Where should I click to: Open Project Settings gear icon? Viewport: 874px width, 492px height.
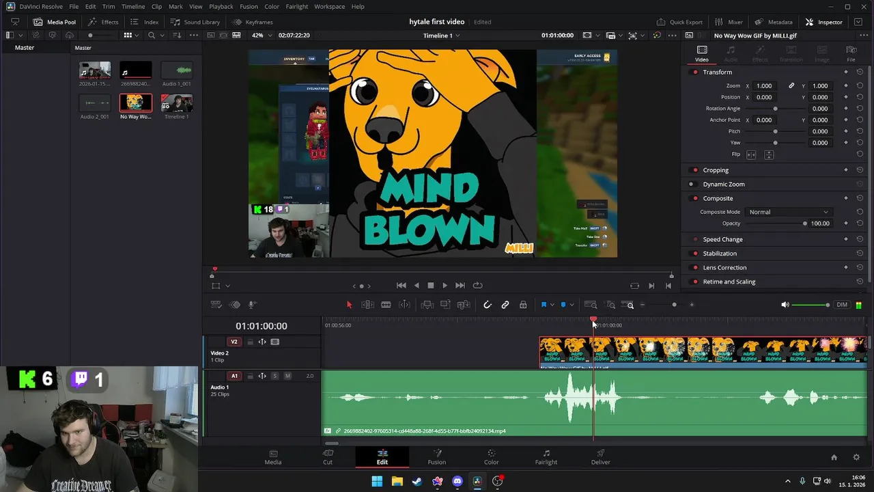[856, 457]
